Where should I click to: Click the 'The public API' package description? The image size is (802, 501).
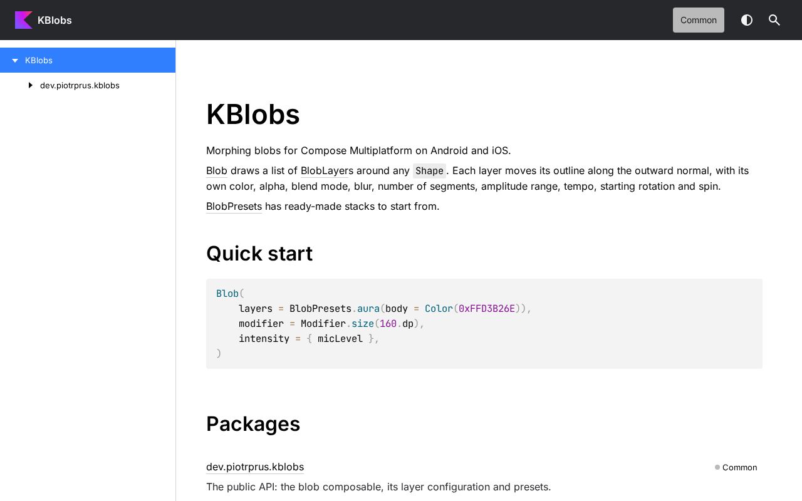(378, 487)
